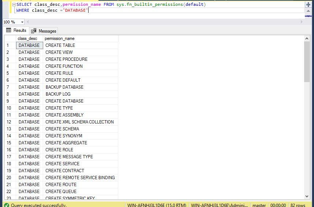Click the CREATE SYNONYM cell
The image size is (314, 207).
(81, 136)
